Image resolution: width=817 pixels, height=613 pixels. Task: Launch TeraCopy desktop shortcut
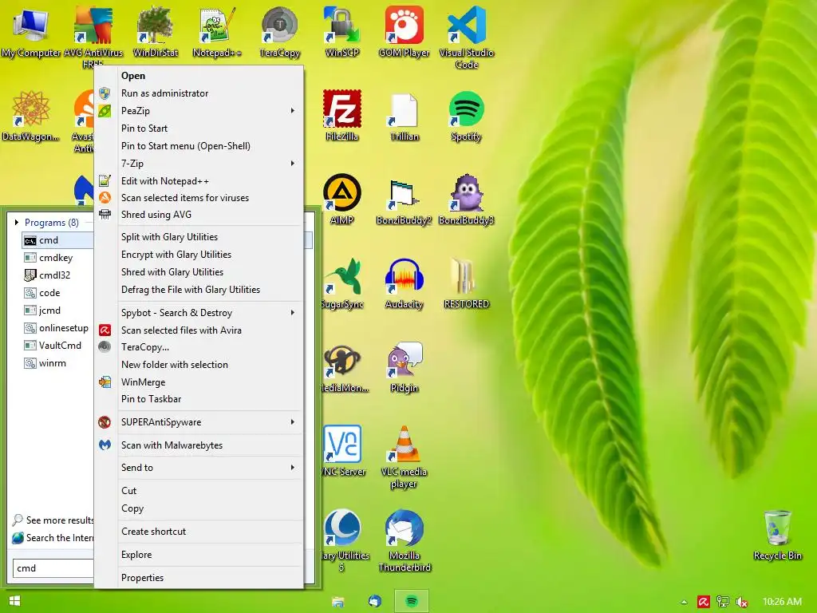(280, 31)
